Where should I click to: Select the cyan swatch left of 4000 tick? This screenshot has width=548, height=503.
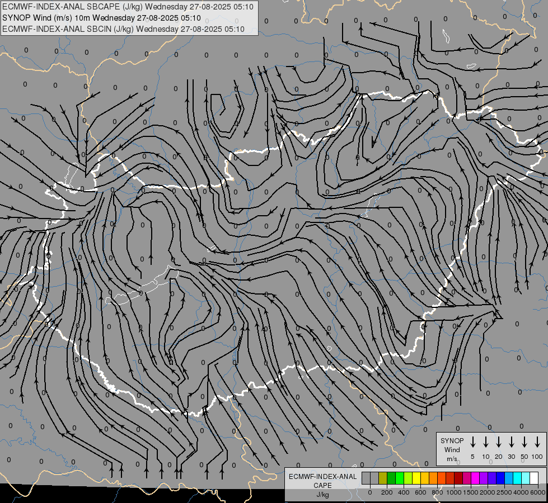point(517,478)
